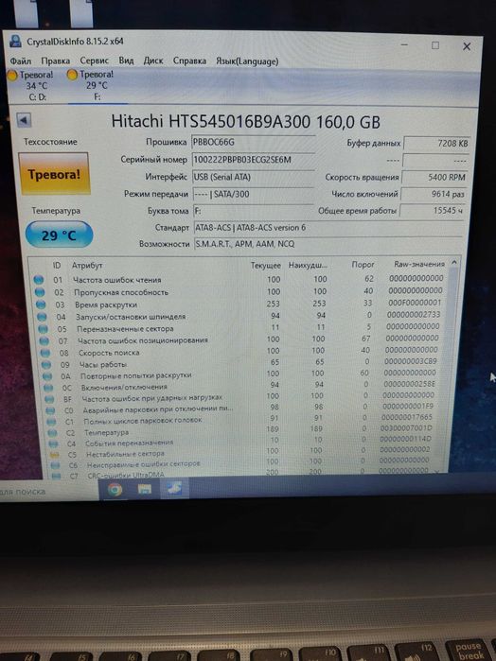Click the yellow Тревога! health status button
This screenshot has width=496, height=661.
click(x=54, y=174)
